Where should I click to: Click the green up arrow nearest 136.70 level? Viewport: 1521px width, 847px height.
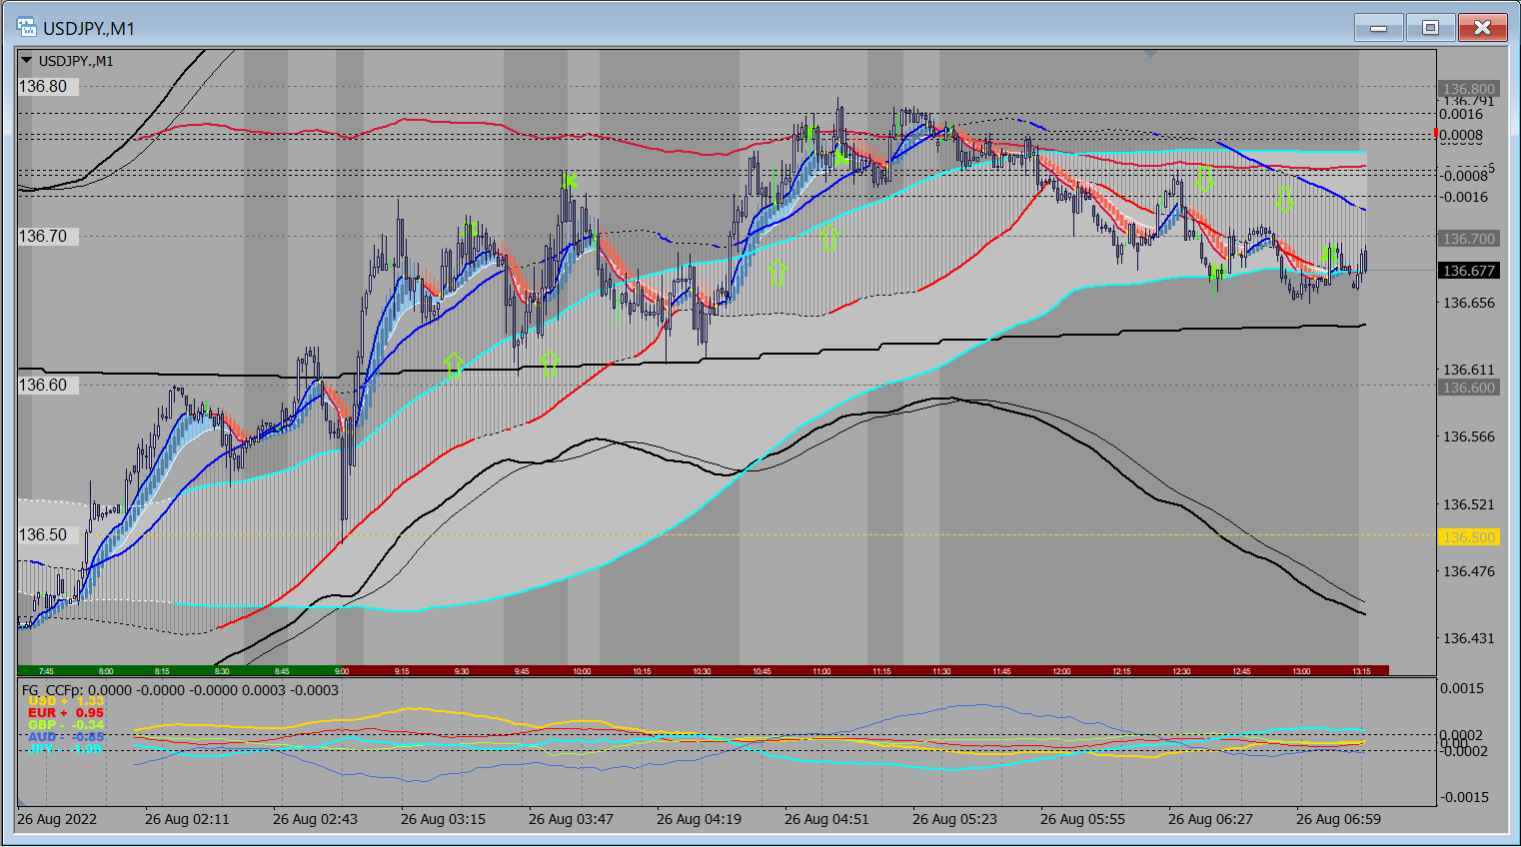coord(828,238)
